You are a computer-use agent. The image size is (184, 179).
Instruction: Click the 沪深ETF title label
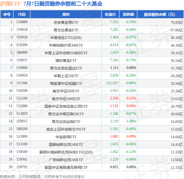click(x=10, y=4)
